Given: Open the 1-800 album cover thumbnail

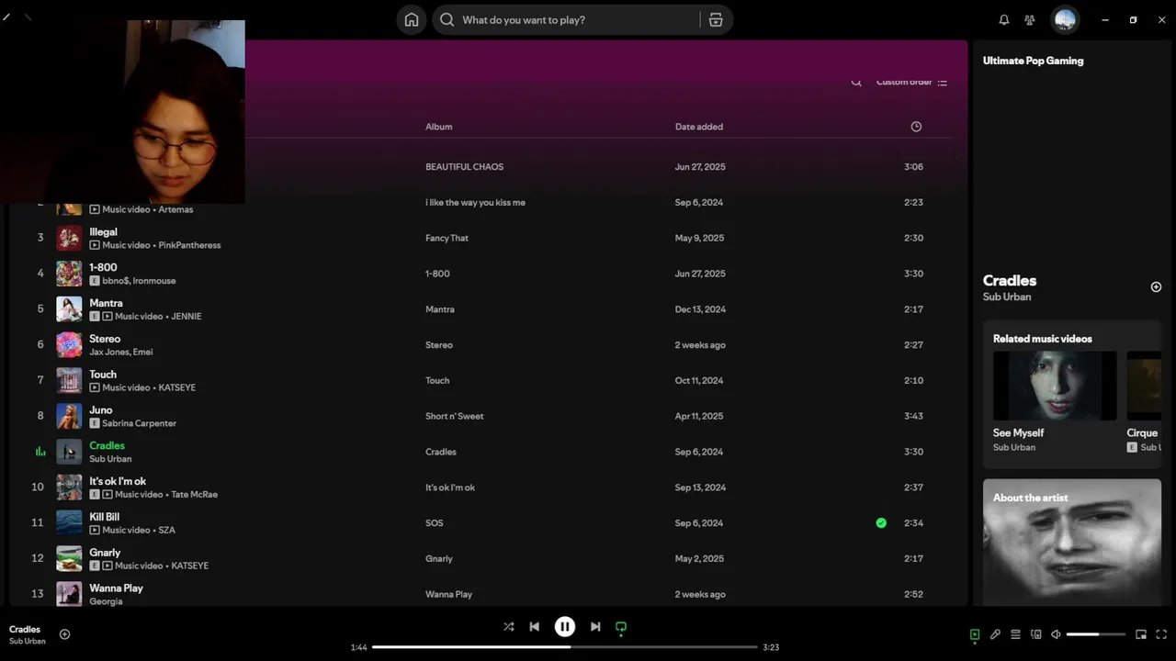Looking at the screenshot, I should [69, 274].
